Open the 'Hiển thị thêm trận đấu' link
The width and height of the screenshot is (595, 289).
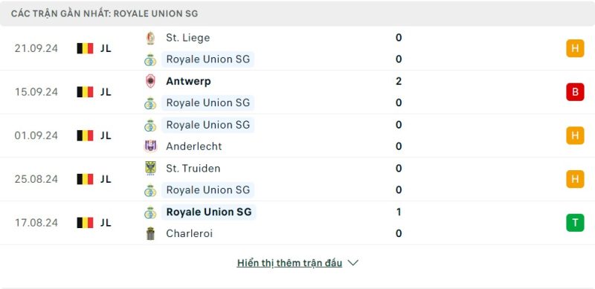coord(289,263)
